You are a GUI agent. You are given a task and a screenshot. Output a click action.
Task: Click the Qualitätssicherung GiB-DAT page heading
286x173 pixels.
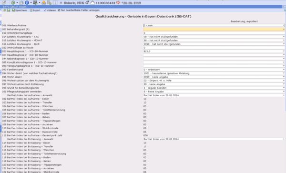tap(143, 16)
